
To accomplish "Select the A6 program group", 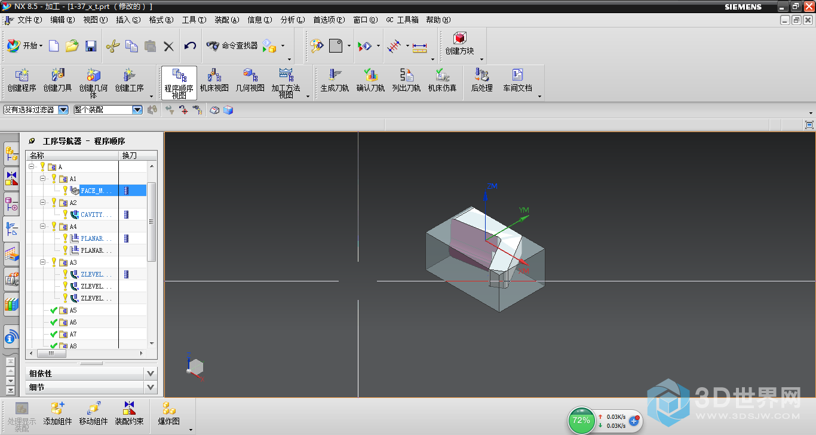I will coord(73,322).
